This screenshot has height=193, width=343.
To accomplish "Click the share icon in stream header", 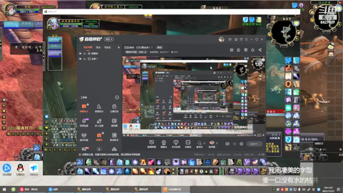I will click(x=260, y=50).
